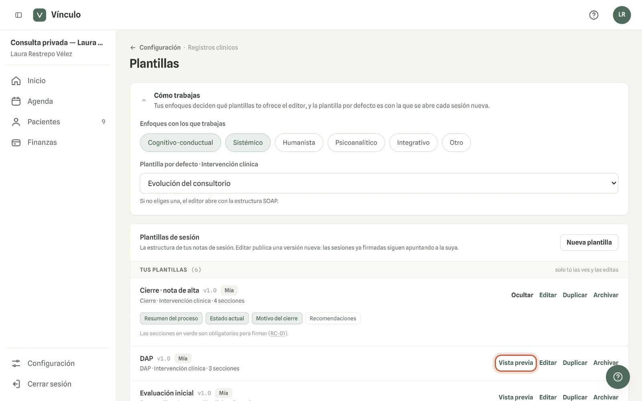Duplicate the Cierre nota de alta template
This screenshot has height=401, width=642.
pos(575,295)
